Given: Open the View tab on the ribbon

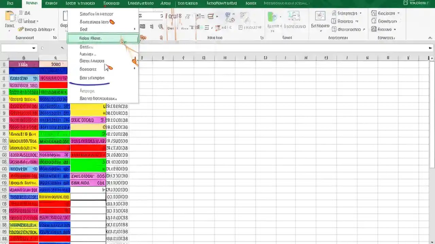Looking at the screenshot, I should coord(166,3).
